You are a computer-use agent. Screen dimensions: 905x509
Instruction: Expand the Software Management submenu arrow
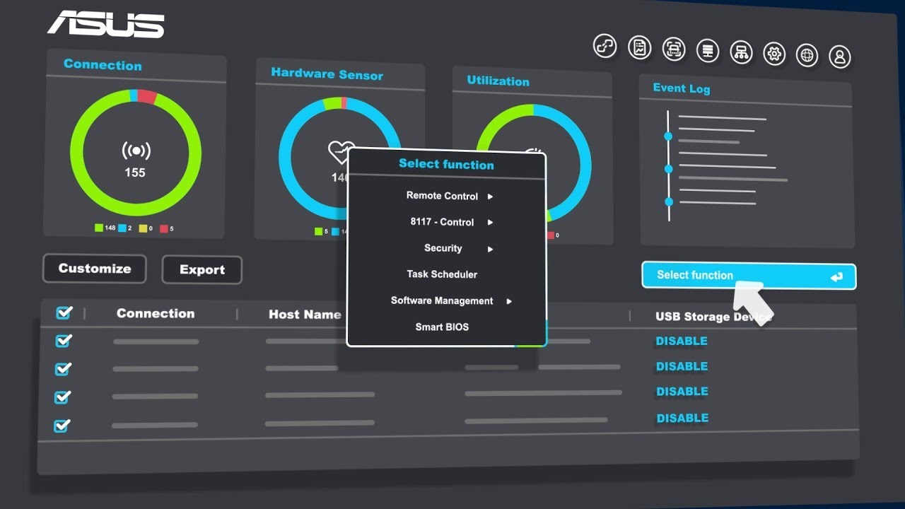pyautogui.click(x=509, y=301)
